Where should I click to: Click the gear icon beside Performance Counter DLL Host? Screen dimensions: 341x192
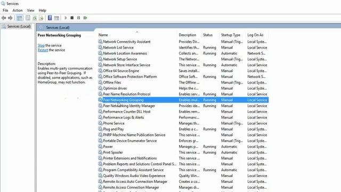pyautogui.click(x=100, y=111)
